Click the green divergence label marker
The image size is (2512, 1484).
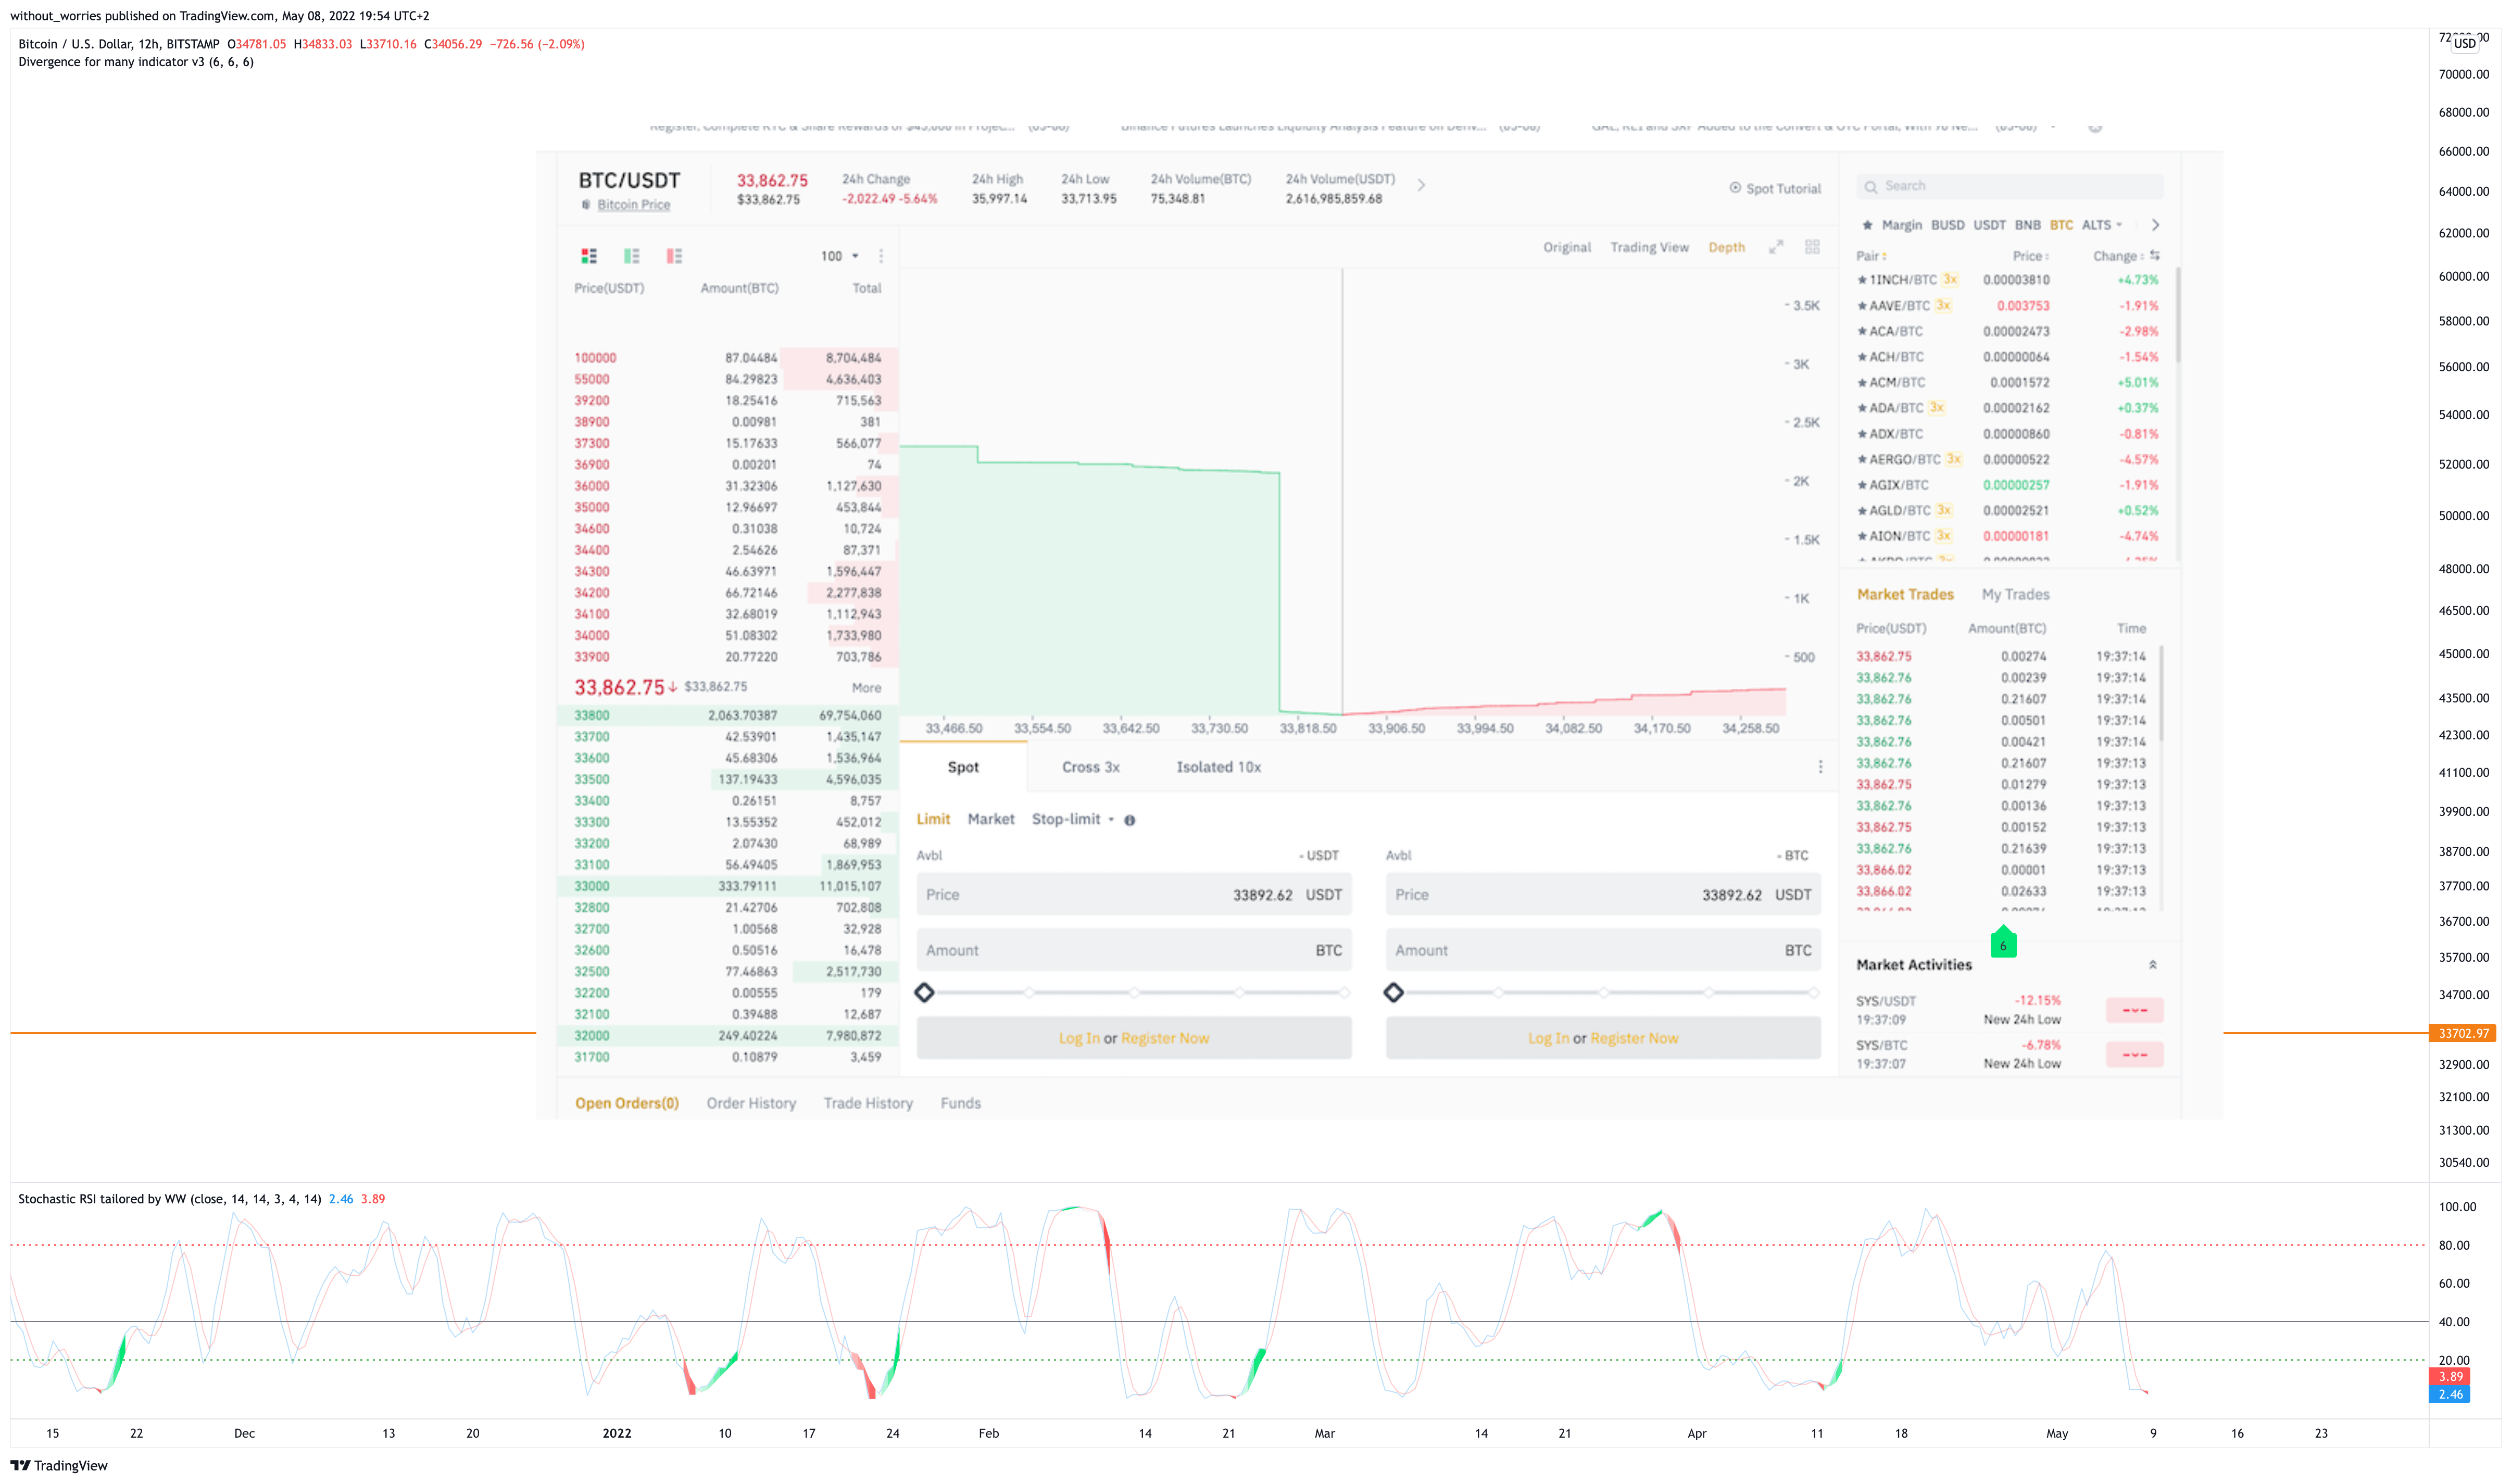[2003, 943]
